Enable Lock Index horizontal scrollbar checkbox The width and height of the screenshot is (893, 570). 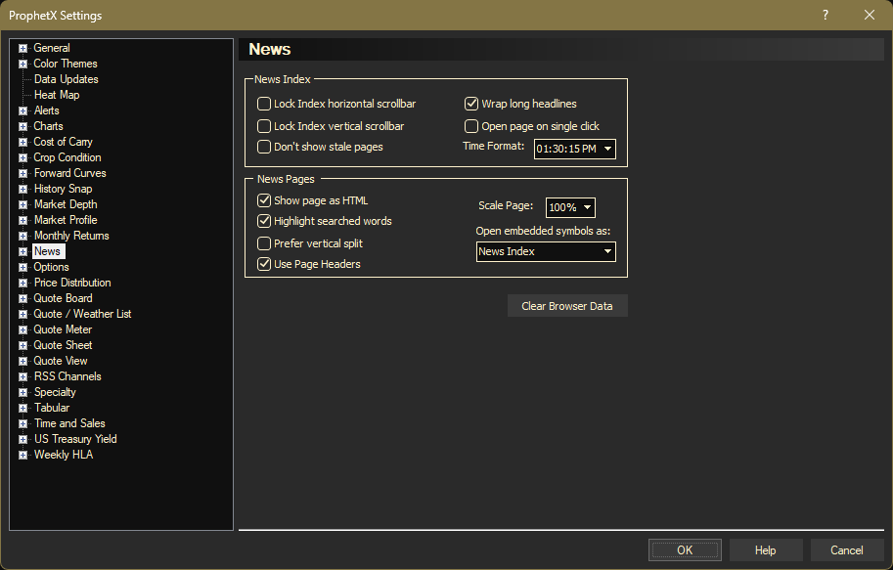tap(264, 104)
